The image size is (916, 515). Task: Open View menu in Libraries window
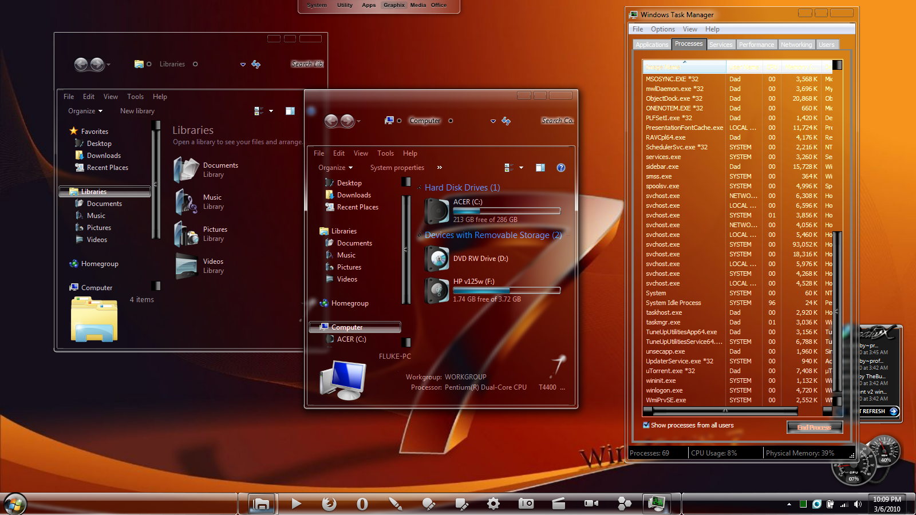click(110, 97)
